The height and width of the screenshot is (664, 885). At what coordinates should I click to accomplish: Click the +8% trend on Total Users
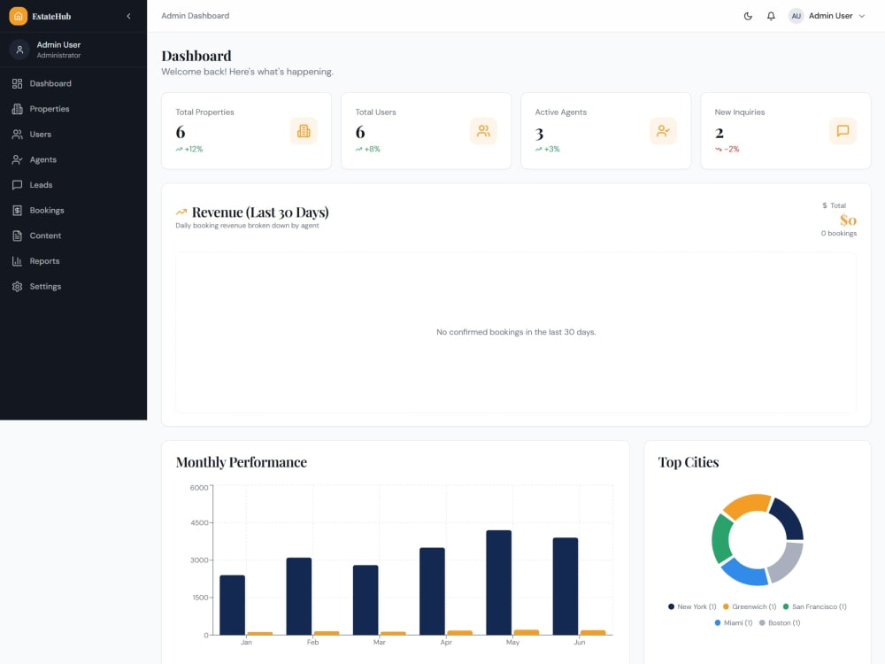tap(368, 149)
